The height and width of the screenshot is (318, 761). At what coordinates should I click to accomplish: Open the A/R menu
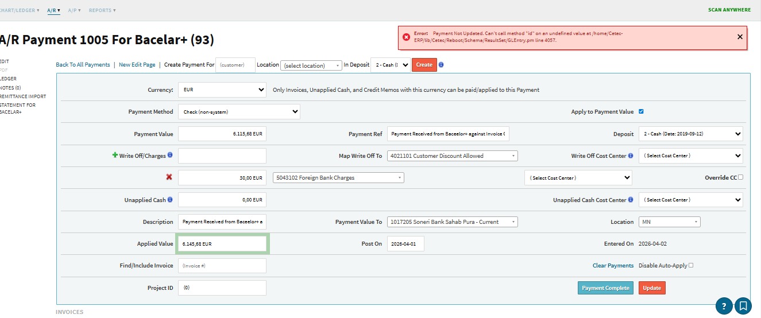(53, 10)
